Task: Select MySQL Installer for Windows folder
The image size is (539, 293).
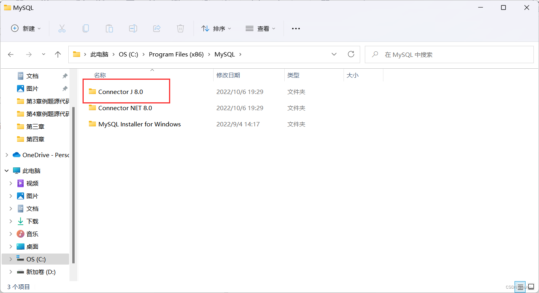Action: 139,124
